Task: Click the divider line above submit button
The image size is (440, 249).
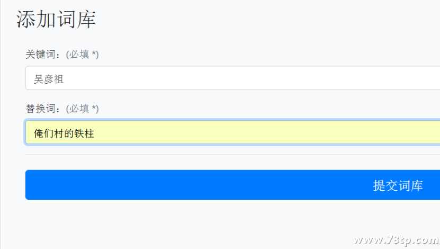Action: pyautogui.click(x=232, y=154)
